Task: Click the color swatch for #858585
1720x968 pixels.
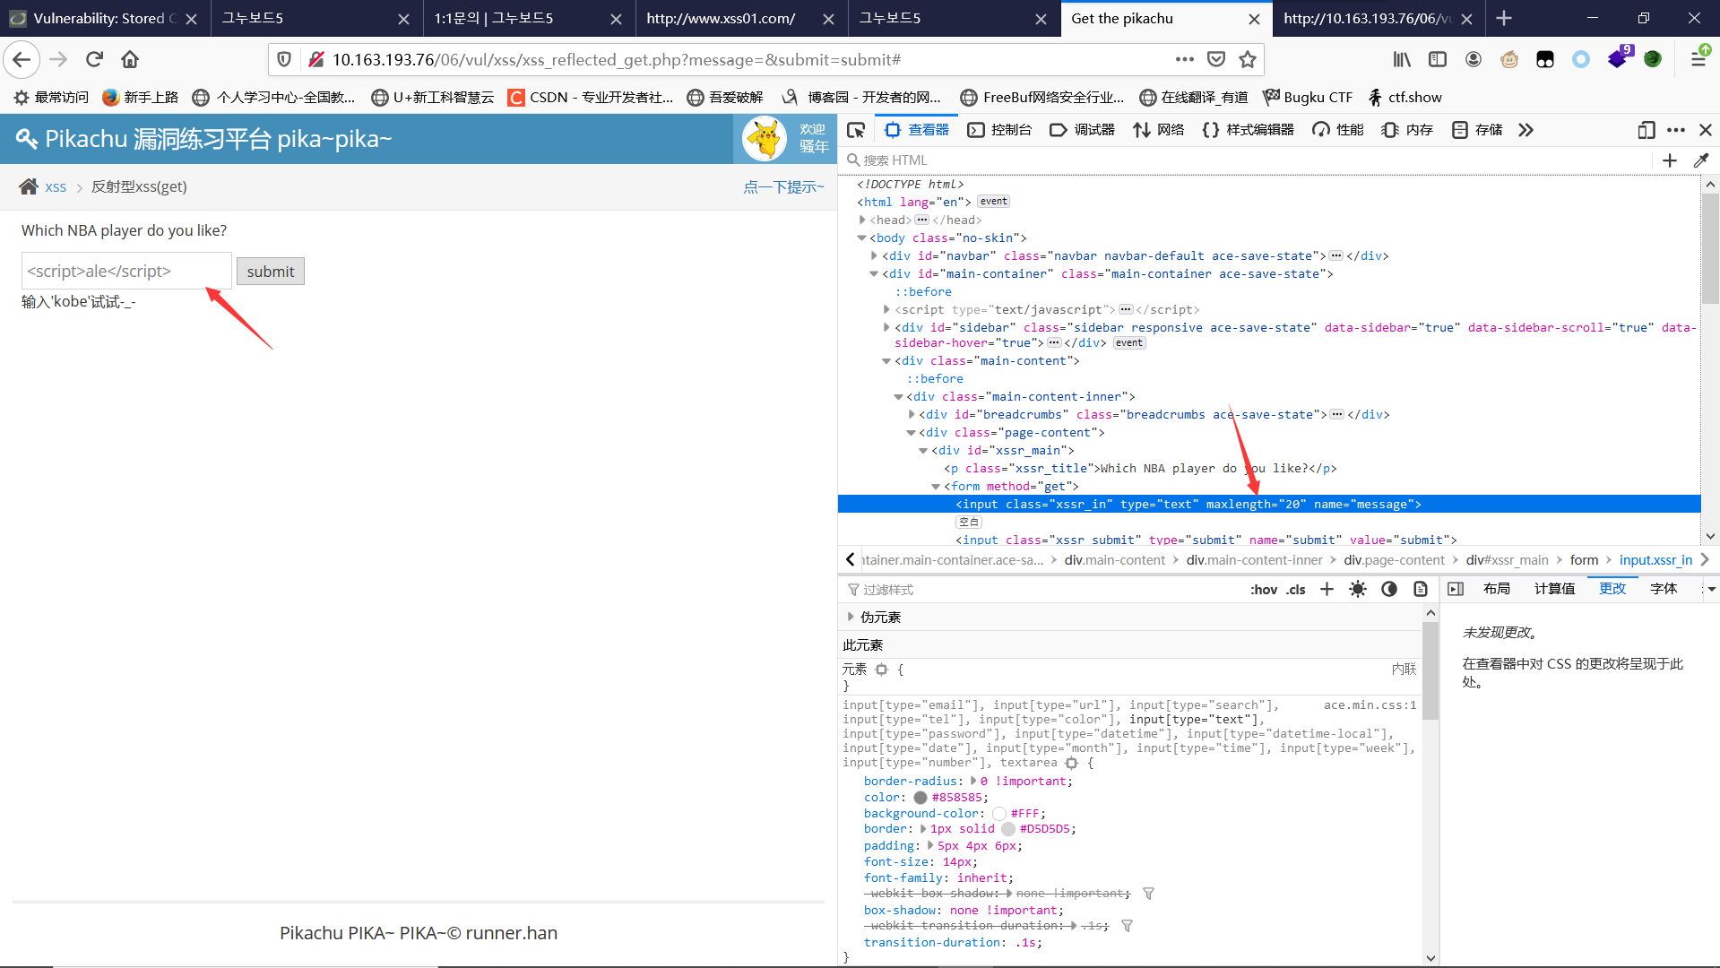Action: 920,797
